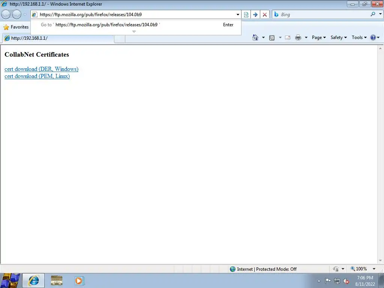Select the http://192.168.1.1/ tab
This screenshot has height=288, width=384.
pyautogui.click(x=58, y=38)
